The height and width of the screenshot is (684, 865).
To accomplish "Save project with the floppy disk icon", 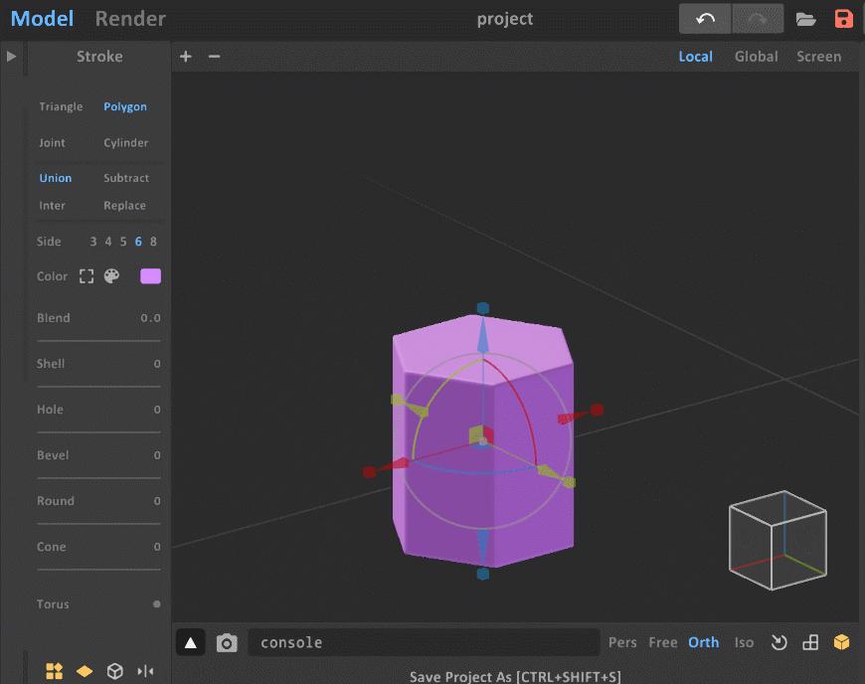I will tap(843, 19).
